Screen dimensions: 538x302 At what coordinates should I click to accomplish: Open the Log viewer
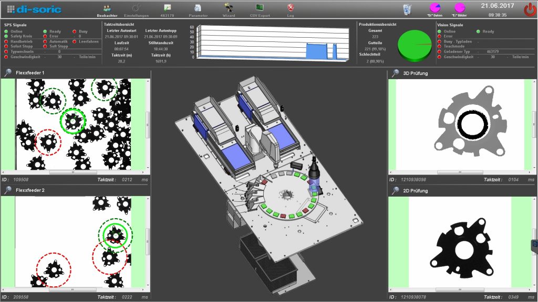(x=291, y=8)
